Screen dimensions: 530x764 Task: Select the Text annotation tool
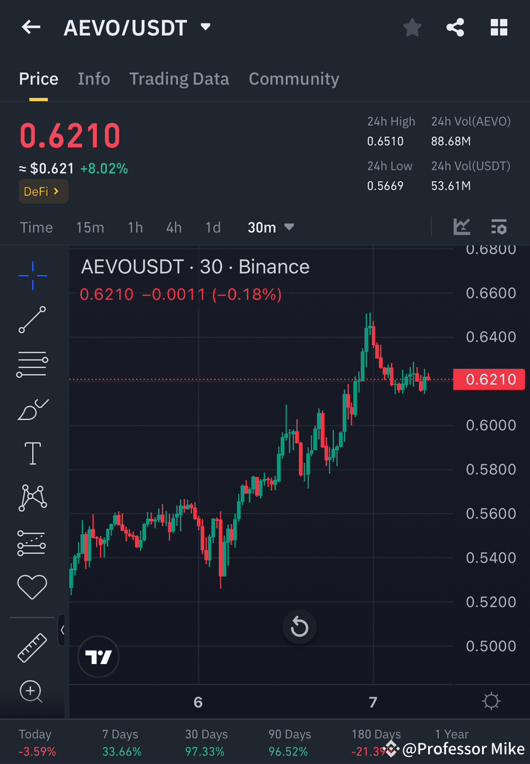click(31, 453)
